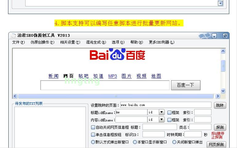
Task: Open the id dropdown in 标题 row
Action: (x=162, y=112)
